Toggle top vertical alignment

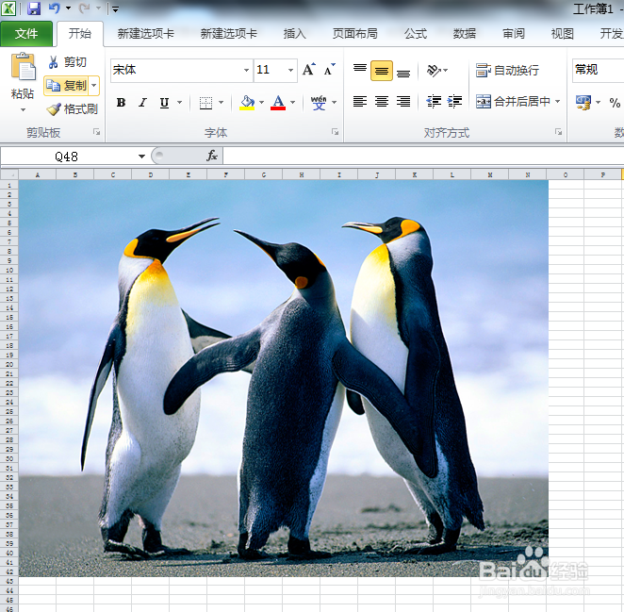360,71
